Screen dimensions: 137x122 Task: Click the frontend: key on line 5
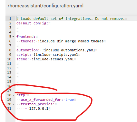[x=26, y=37]
